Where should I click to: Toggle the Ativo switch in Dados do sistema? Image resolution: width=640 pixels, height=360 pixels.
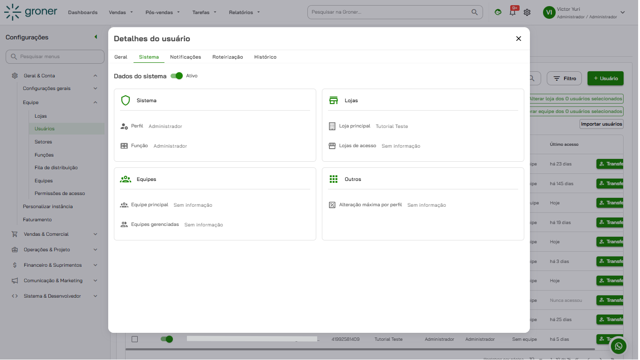[177, 76]
